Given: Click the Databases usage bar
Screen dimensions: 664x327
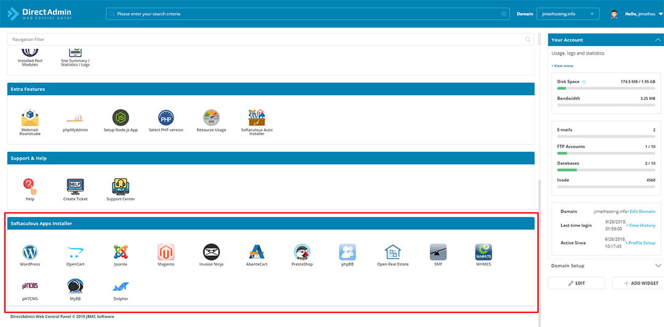Looking at the screenshot, I should point(606,170).
